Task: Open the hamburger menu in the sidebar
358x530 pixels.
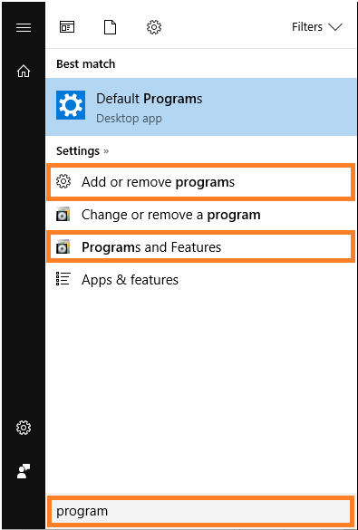Action: click(x=24, y=27)
